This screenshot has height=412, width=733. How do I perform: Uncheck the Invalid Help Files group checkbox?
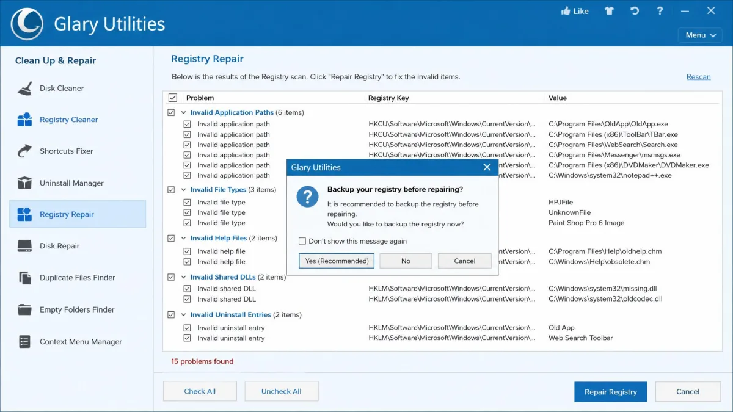tap(171, 238)
